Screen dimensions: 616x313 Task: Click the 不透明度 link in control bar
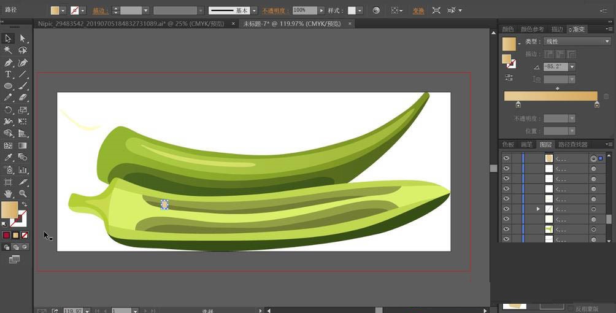(275, 11)
